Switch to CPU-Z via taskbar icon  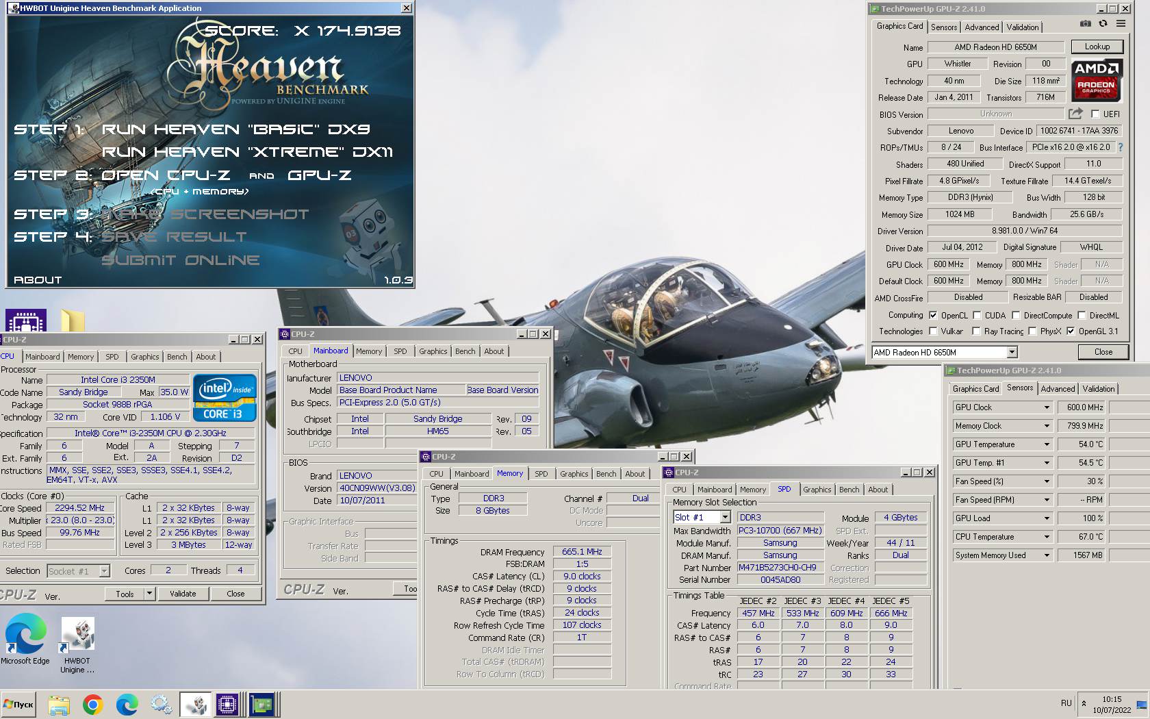tap(228, 705)
